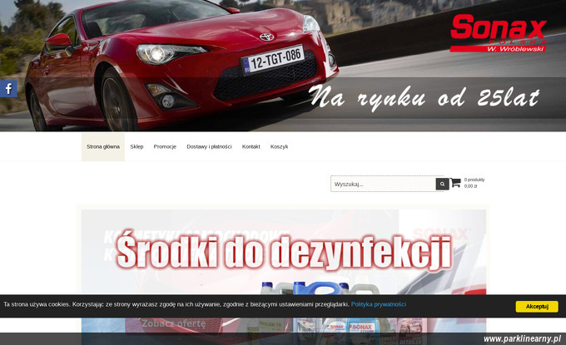The width and height of the screenshot is (566, 345).
Task: Click the Sonax Polska logo
Action: coord(499,33)
